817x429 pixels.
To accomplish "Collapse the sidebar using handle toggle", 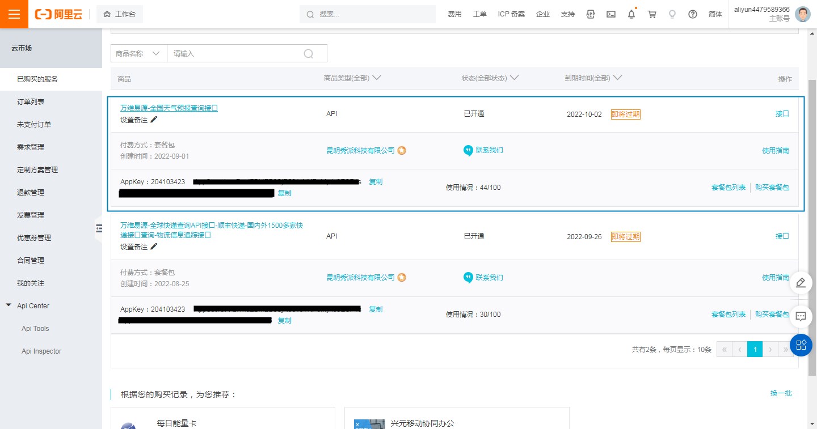I will click(x=99, y=228).
